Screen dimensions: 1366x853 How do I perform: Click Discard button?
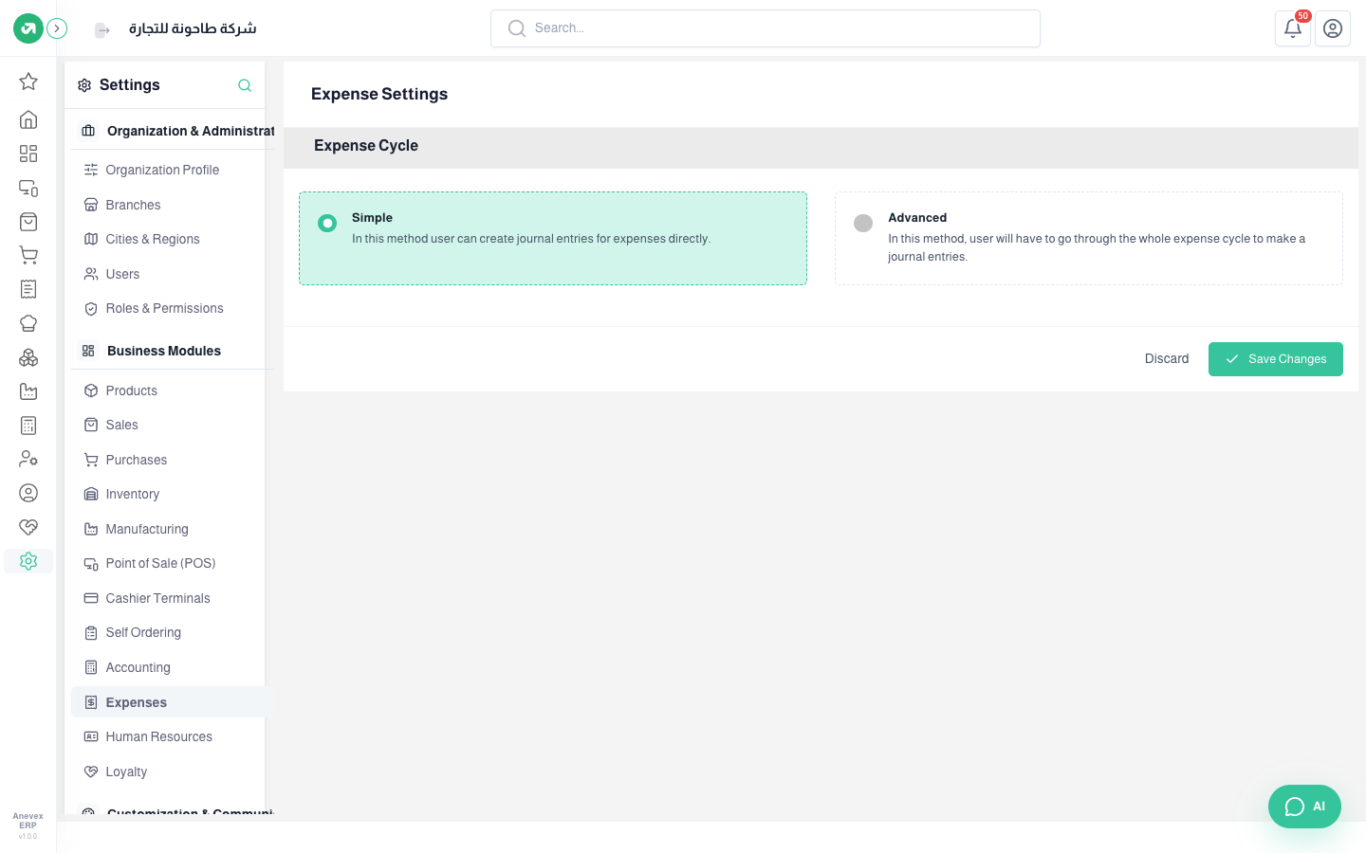[1167, 359]
